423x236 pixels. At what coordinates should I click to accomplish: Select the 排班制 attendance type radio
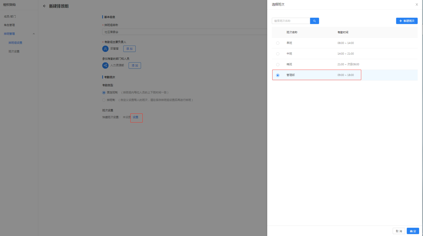(x=104, y=100)
